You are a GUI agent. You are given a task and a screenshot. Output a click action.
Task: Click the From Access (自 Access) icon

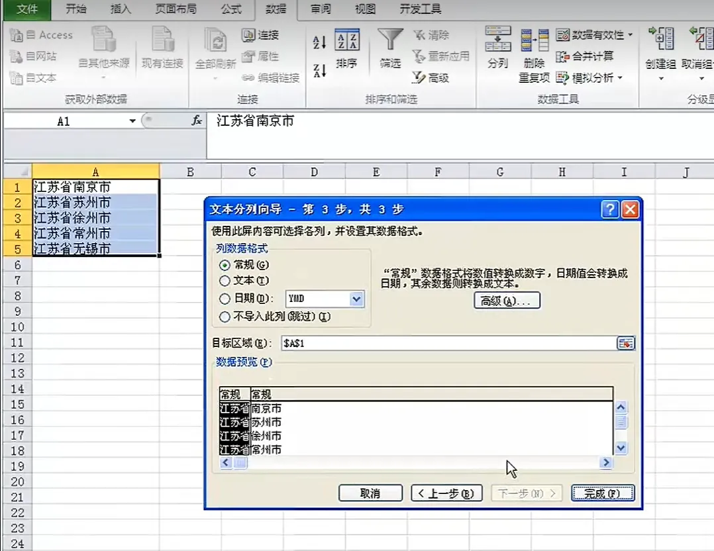[17, 35]
